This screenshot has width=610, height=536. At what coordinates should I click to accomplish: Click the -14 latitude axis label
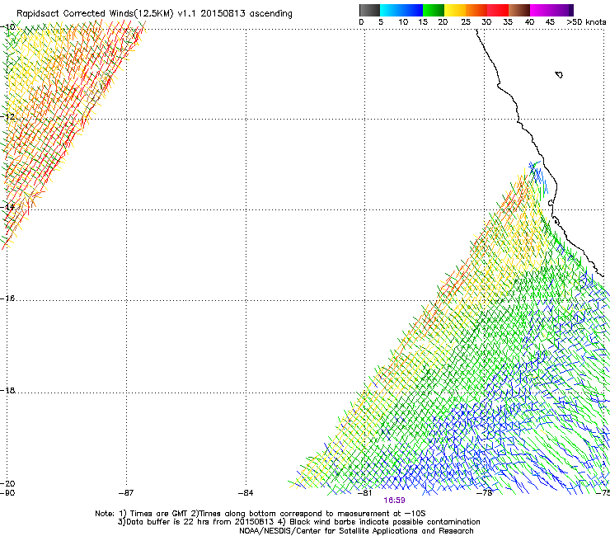(7, 207)
